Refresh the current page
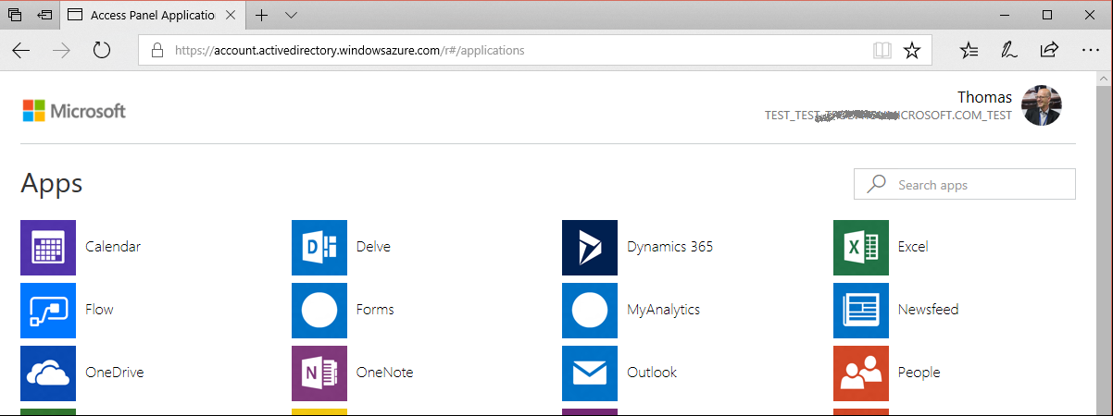 (102, 50)
